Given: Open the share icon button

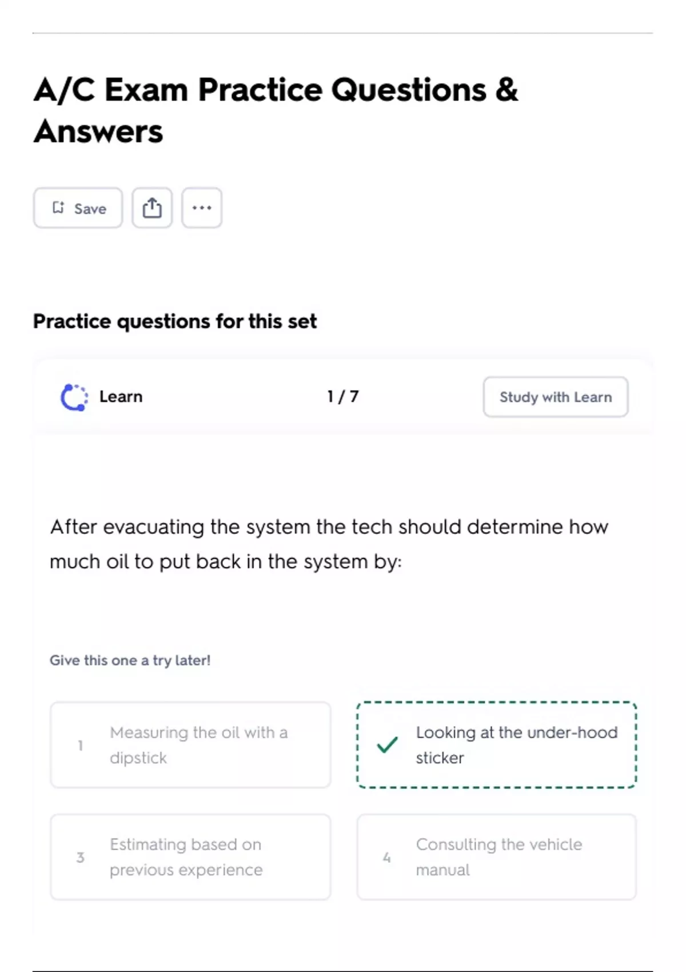Looking at the screenshot, I should click(x=152, y=208).
